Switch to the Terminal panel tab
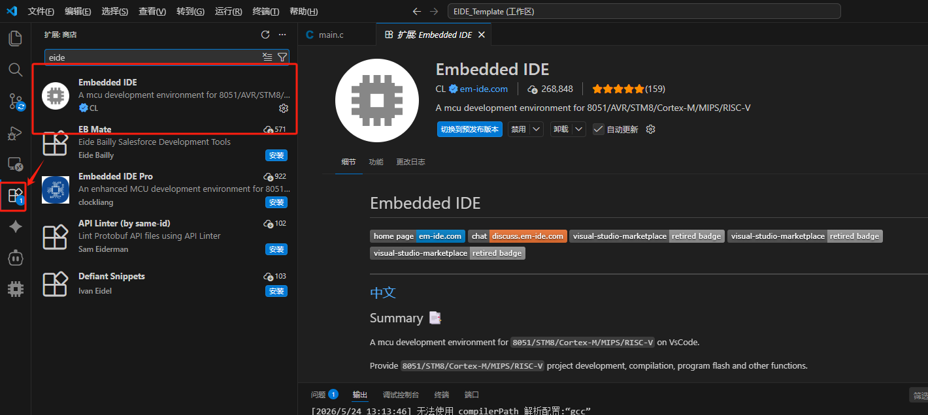The width and height of the screenshot is (928, 415). click(442, 395)
